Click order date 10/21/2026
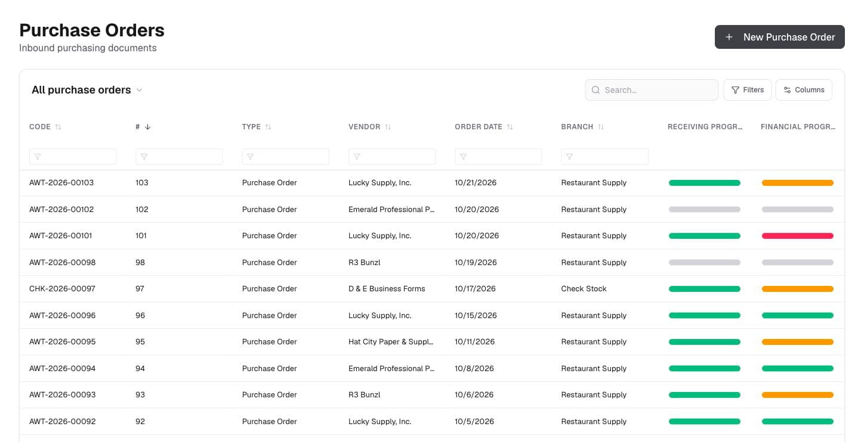The width and height of the screenshot is (864, 442). [x=476, y=183]
